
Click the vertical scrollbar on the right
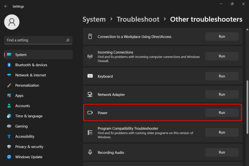pos(247,100)
